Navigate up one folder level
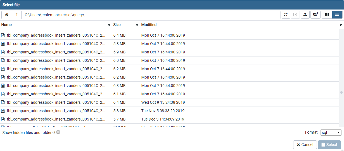The image size is (344, 151). pos(17,15)
